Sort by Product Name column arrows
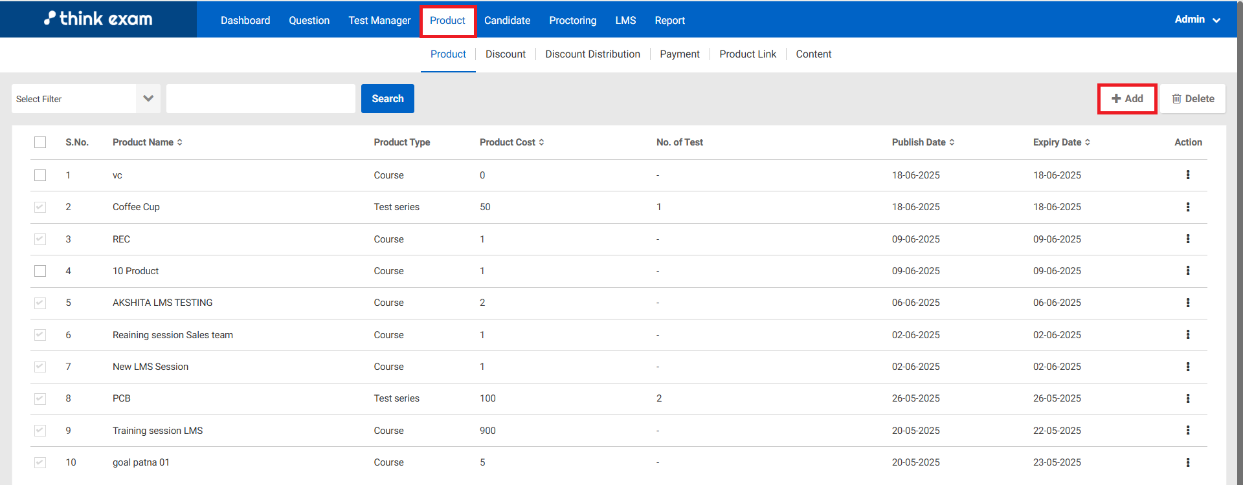This screenshot has width=1243, height=485. (179, 142)
